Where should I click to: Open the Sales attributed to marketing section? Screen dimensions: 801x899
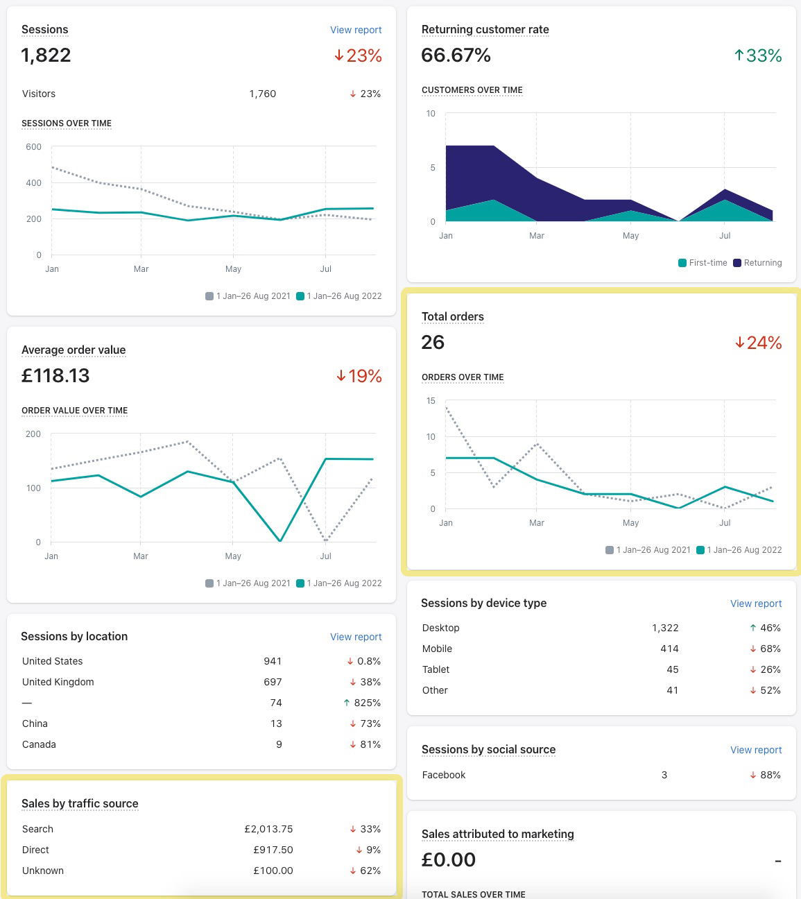[x=497, y=834]
